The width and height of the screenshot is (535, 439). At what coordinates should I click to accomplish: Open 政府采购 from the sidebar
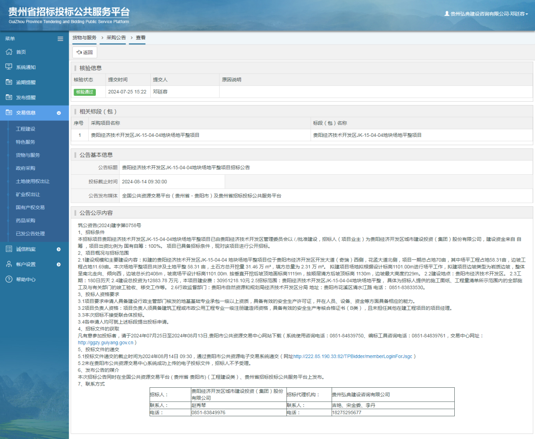[25, 168]
